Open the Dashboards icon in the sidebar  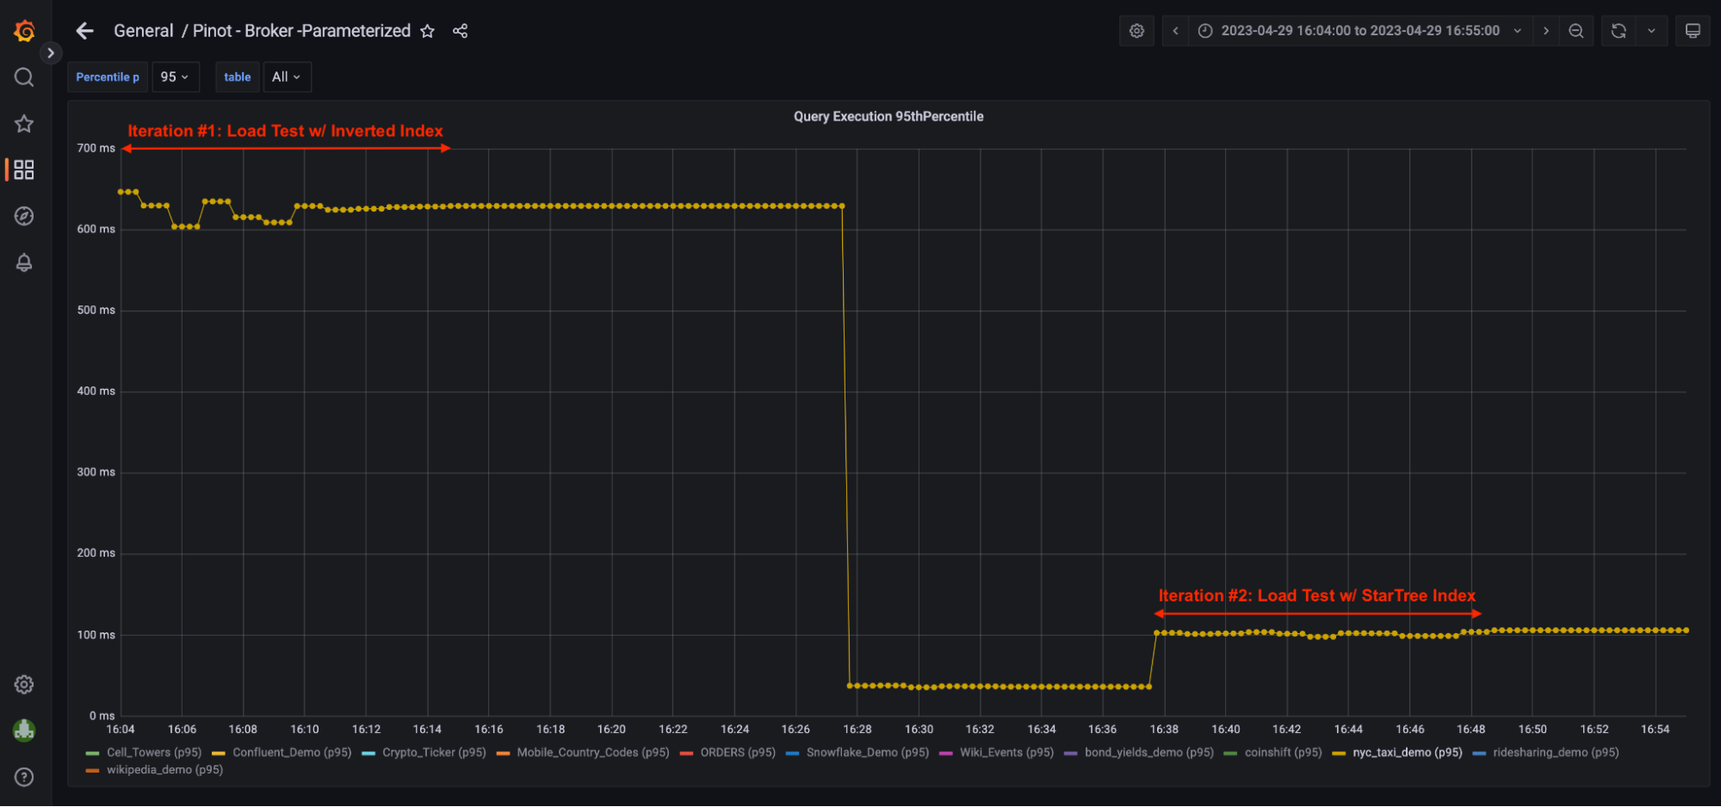coord(23,169)
